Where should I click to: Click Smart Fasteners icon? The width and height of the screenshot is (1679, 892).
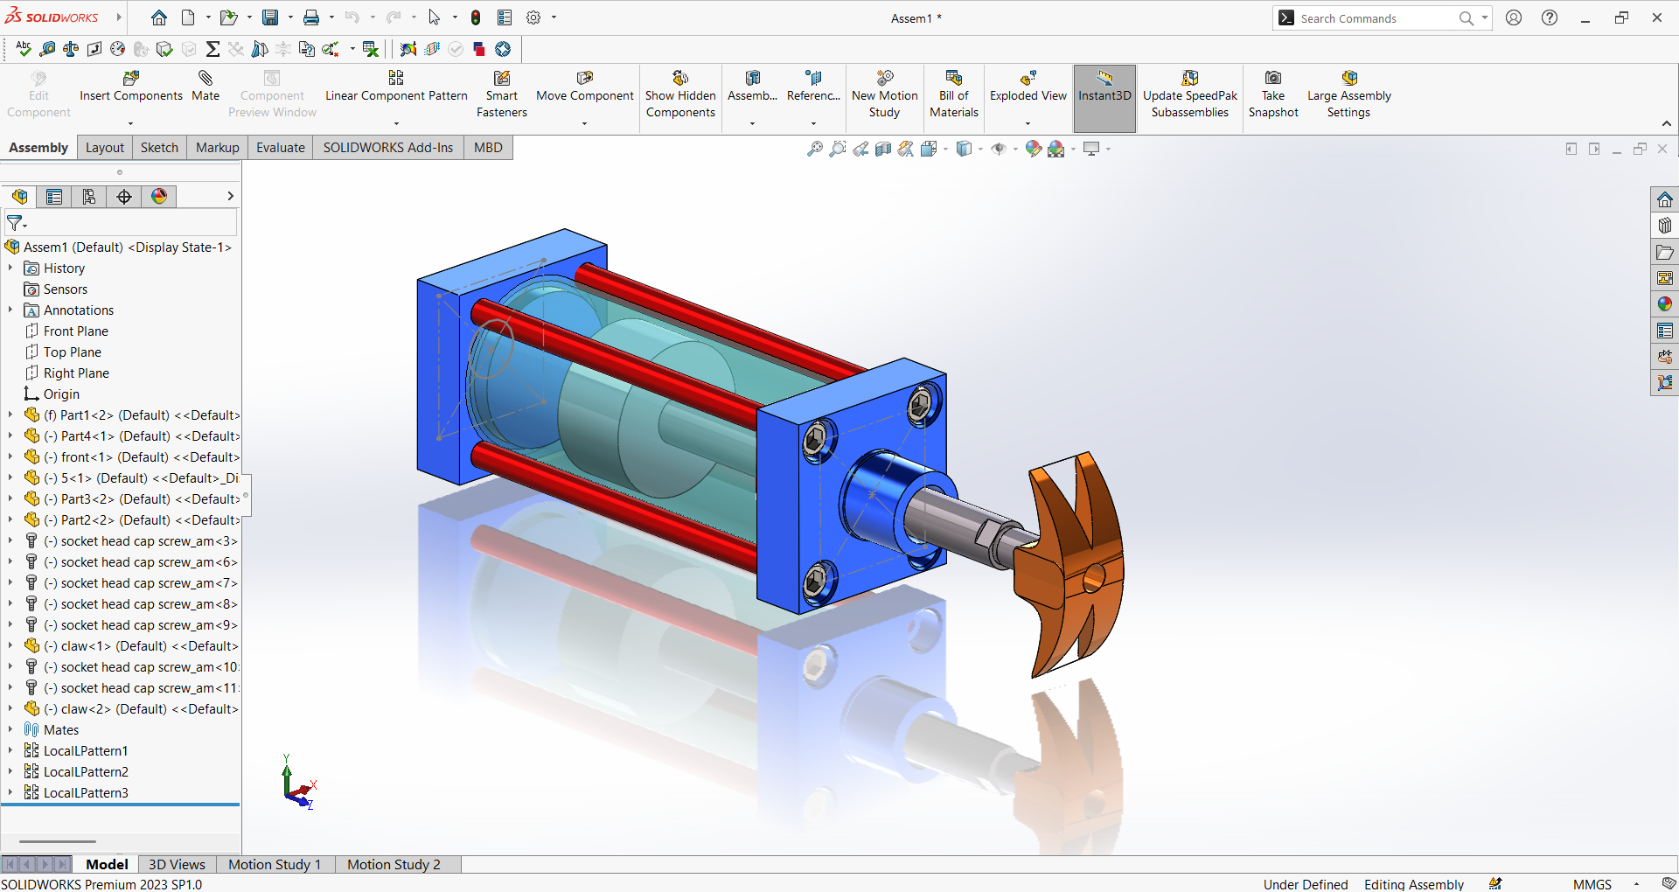(502, 78)
